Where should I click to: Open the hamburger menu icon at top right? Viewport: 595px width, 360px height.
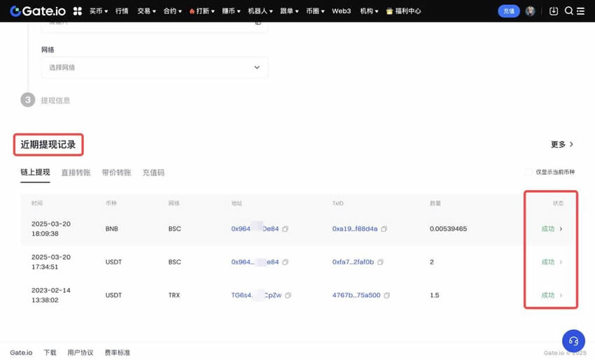pyautogui.click(x=580, y=11)
